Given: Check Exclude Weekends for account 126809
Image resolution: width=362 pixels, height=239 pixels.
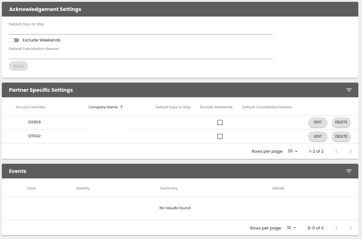Looking at the screenshot, I should click(x=220, y=123).
